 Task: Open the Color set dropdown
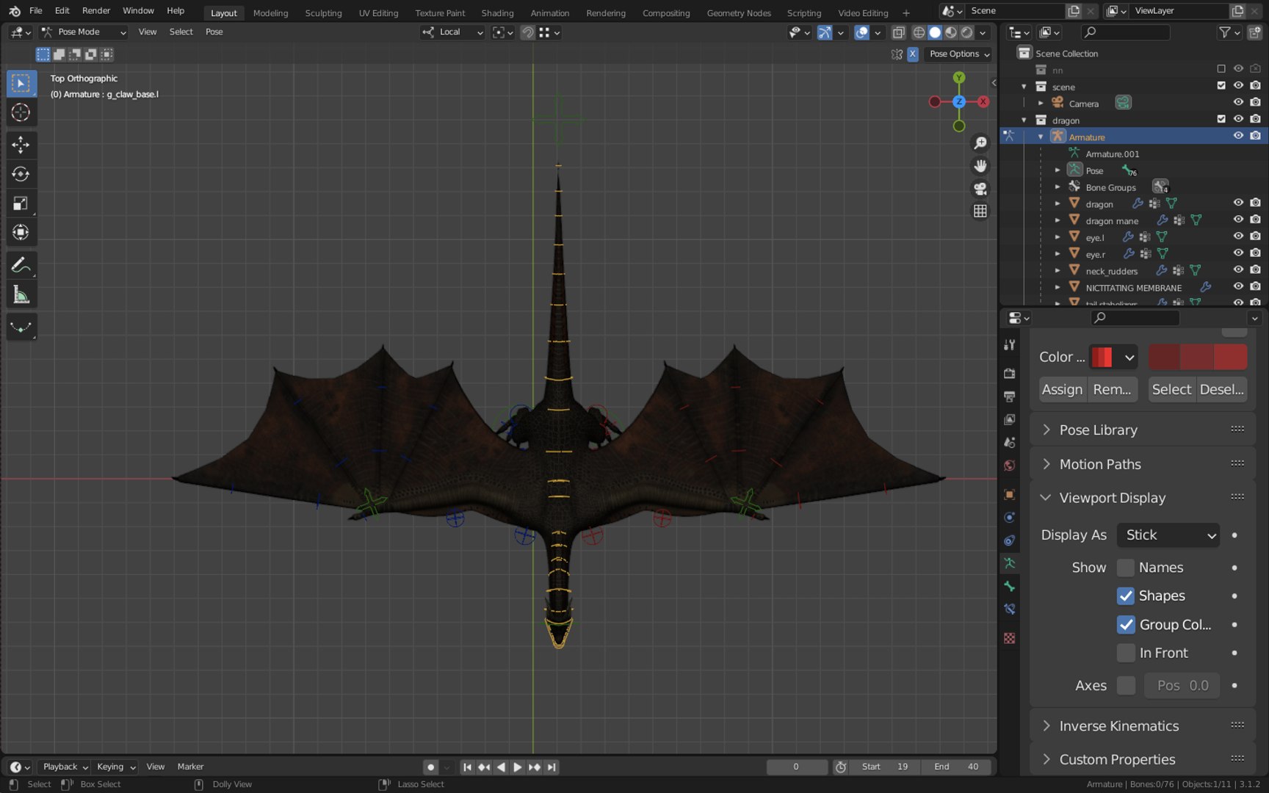pos(1113,357)
